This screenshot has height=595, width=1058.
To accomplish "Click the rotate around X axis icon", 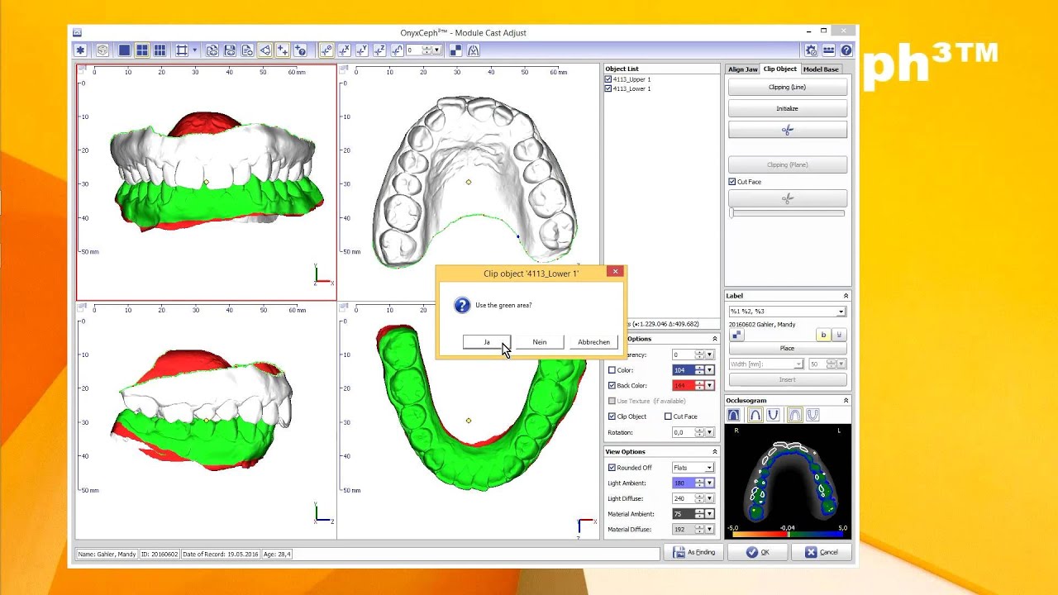I will (344, 50).
